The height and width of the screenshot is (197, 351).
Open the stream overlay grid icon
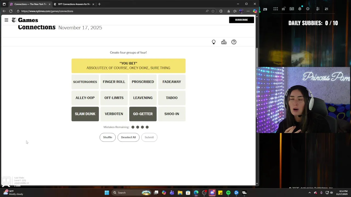[276, 9]
